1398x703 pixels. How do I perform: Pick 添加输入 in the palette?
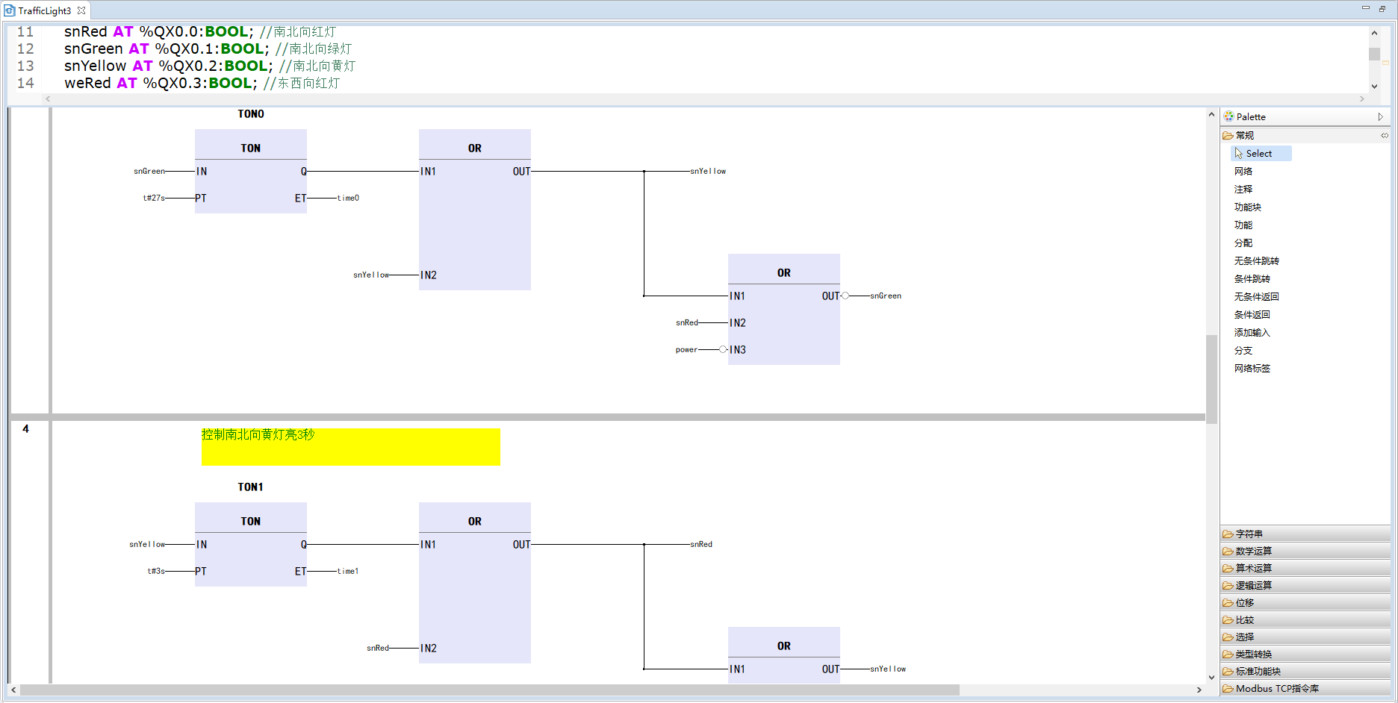(1252, 333)
